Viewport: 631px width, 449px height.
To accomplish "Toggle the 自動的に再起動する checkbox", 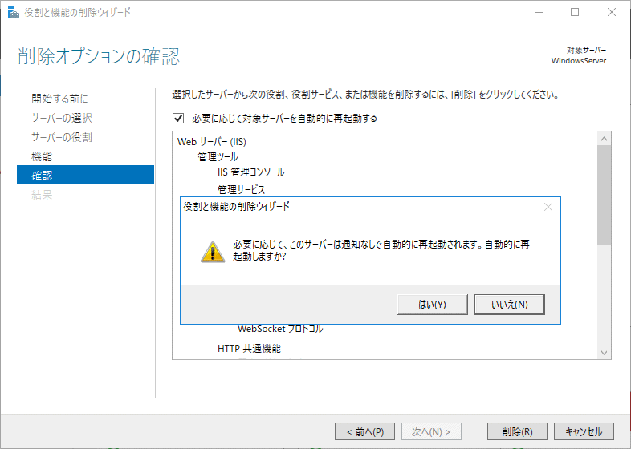I will point(178,118).
